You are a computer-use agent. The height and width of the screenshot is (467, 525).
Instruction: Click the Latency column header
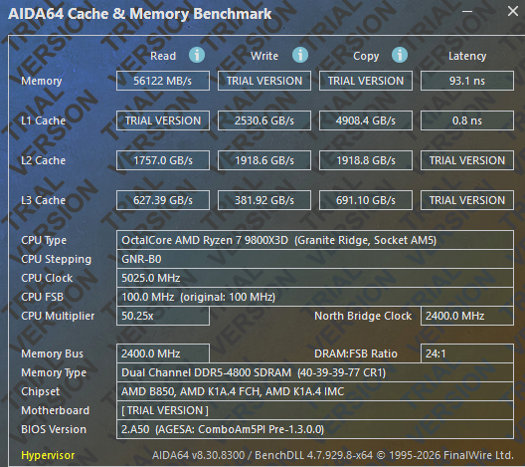point(467,56)
